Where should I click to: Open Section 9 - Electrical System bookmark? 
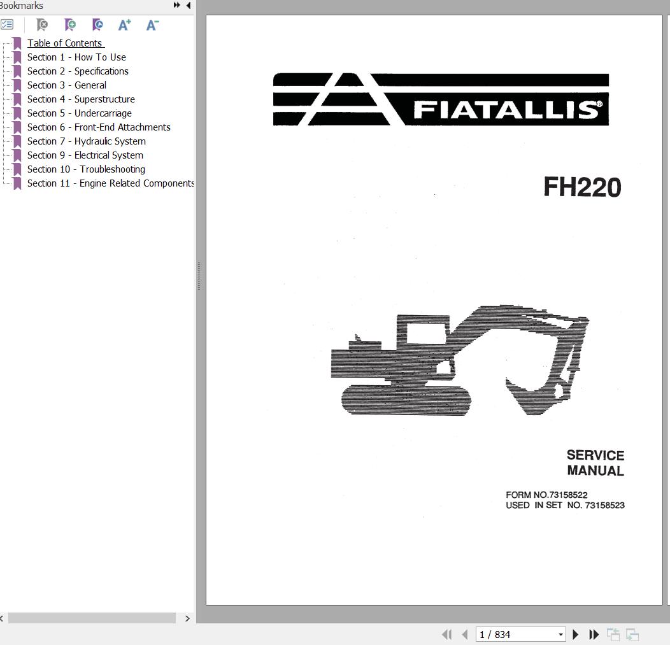pyautogui.click(x=85, y=155)
